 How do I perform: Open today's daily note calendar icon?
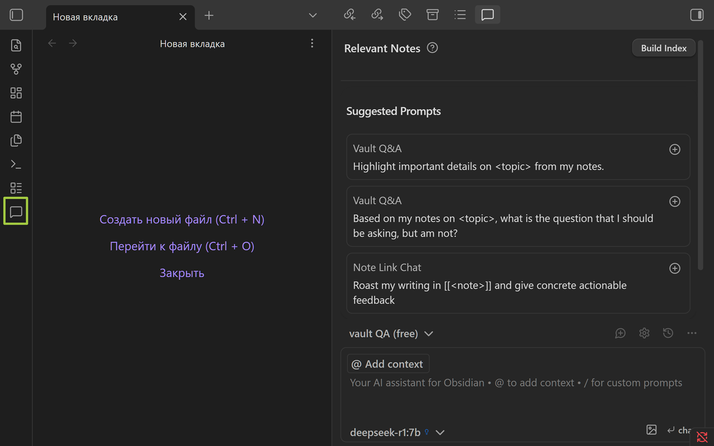pyautogui.click(x=16, y=117)
